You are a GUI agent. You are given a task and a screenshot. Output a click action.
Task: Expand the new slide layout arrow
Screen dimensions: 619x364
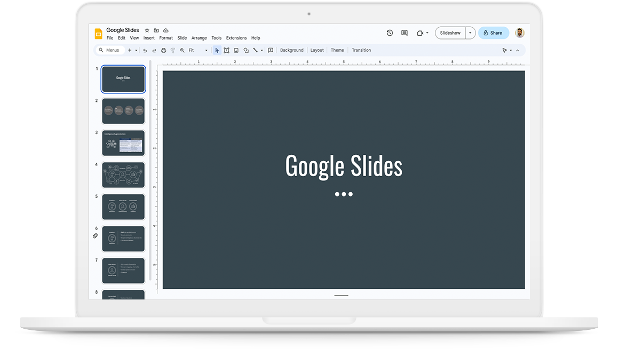(136, 50)
